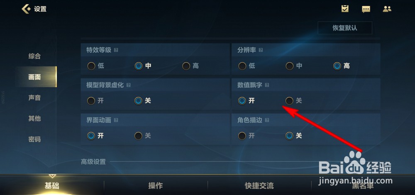Enable 模型背景虚化 with 开 option
415x195 pixels.
[95, 100]
